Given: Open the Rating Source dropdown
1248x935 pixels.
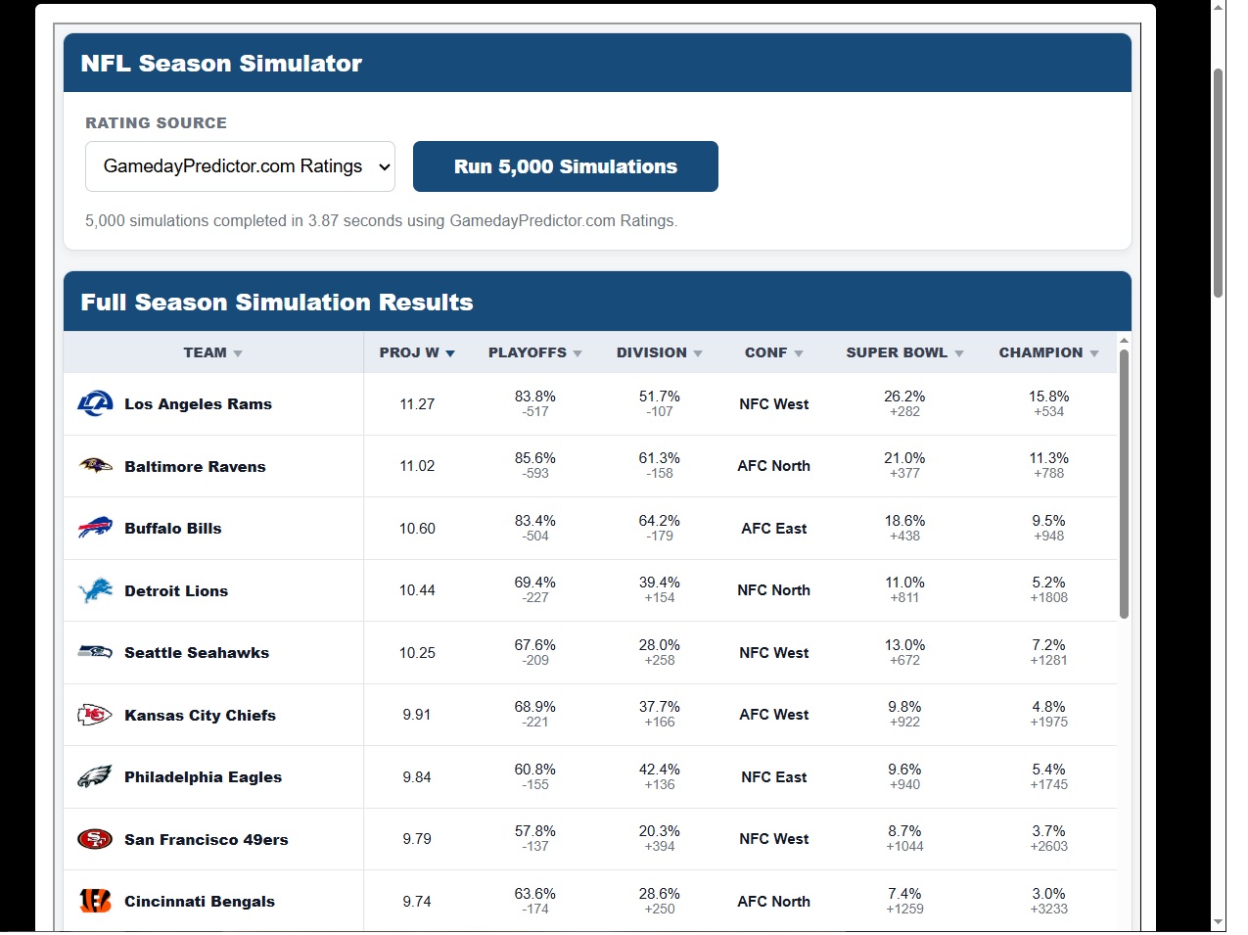Looking at the screenshot, I should pos(240,166).
